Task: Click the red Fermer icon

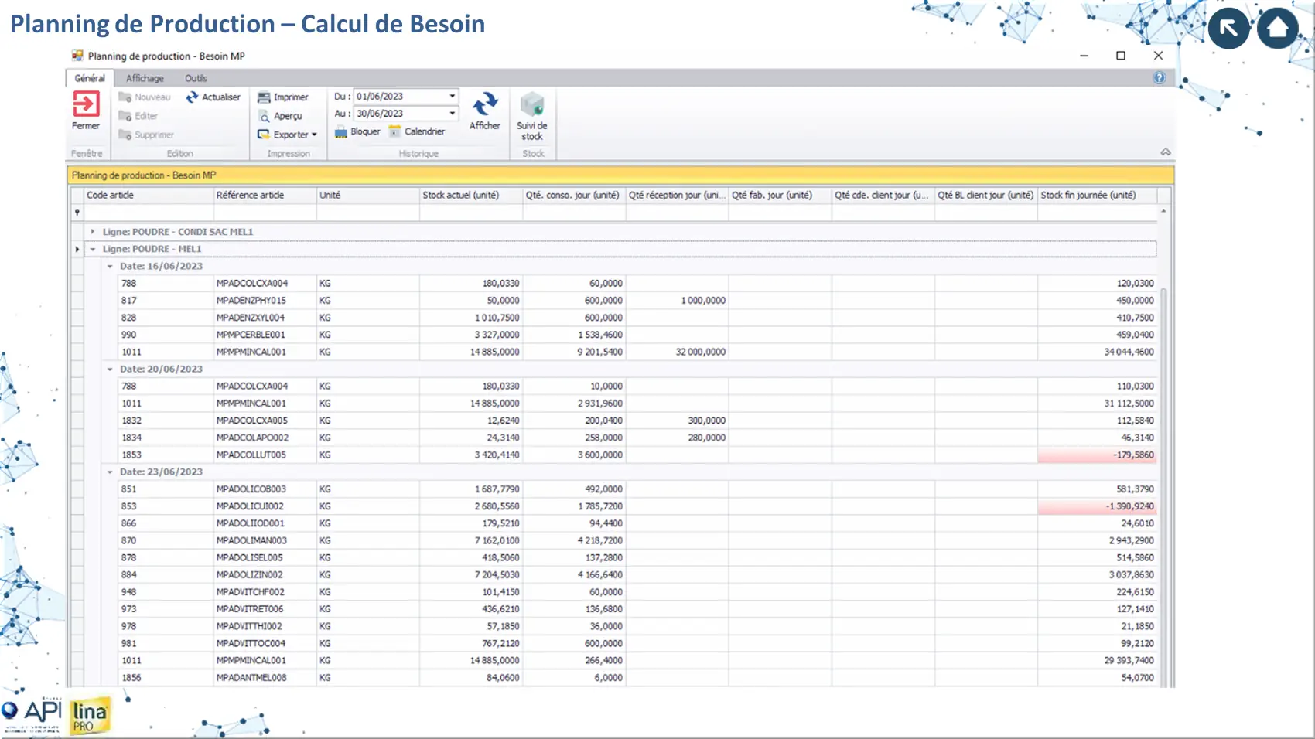Action: pyautogui.click(x=86, y=104)
